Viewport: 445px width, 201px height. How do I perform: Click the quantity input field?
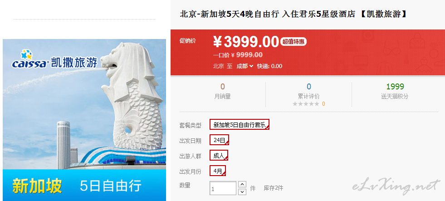click(x=223, y=188)
